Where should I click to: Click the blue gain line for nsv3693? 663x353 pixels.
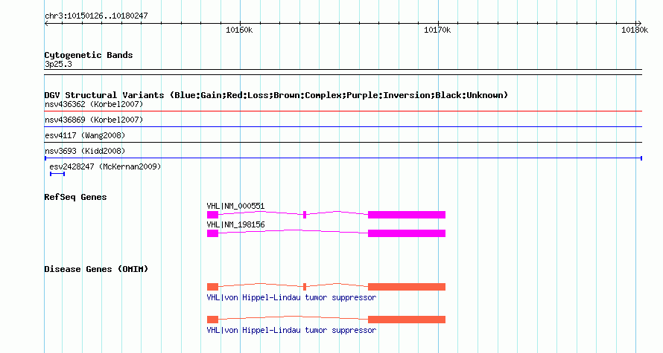(x=343, y=158)
